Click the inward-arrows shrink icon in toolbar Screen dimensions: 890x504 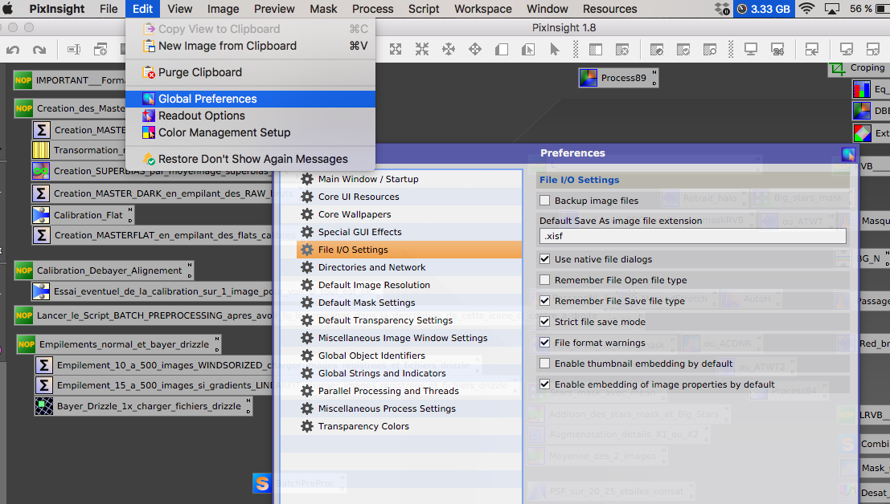pyautogui.click(x=422, y=49)
